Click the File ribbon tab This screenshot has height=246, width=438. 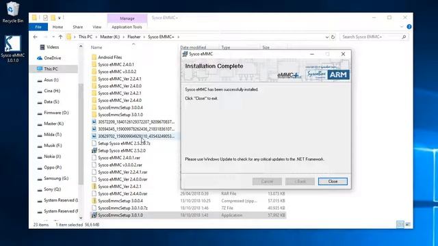[x=38, y=27]
